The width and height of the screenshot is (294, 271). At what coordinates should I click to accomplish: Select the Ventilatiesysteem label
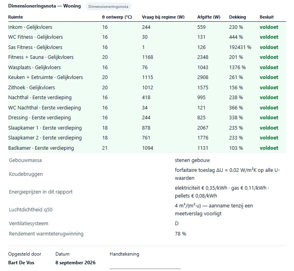pyautogui.click(x=28, y=224)
